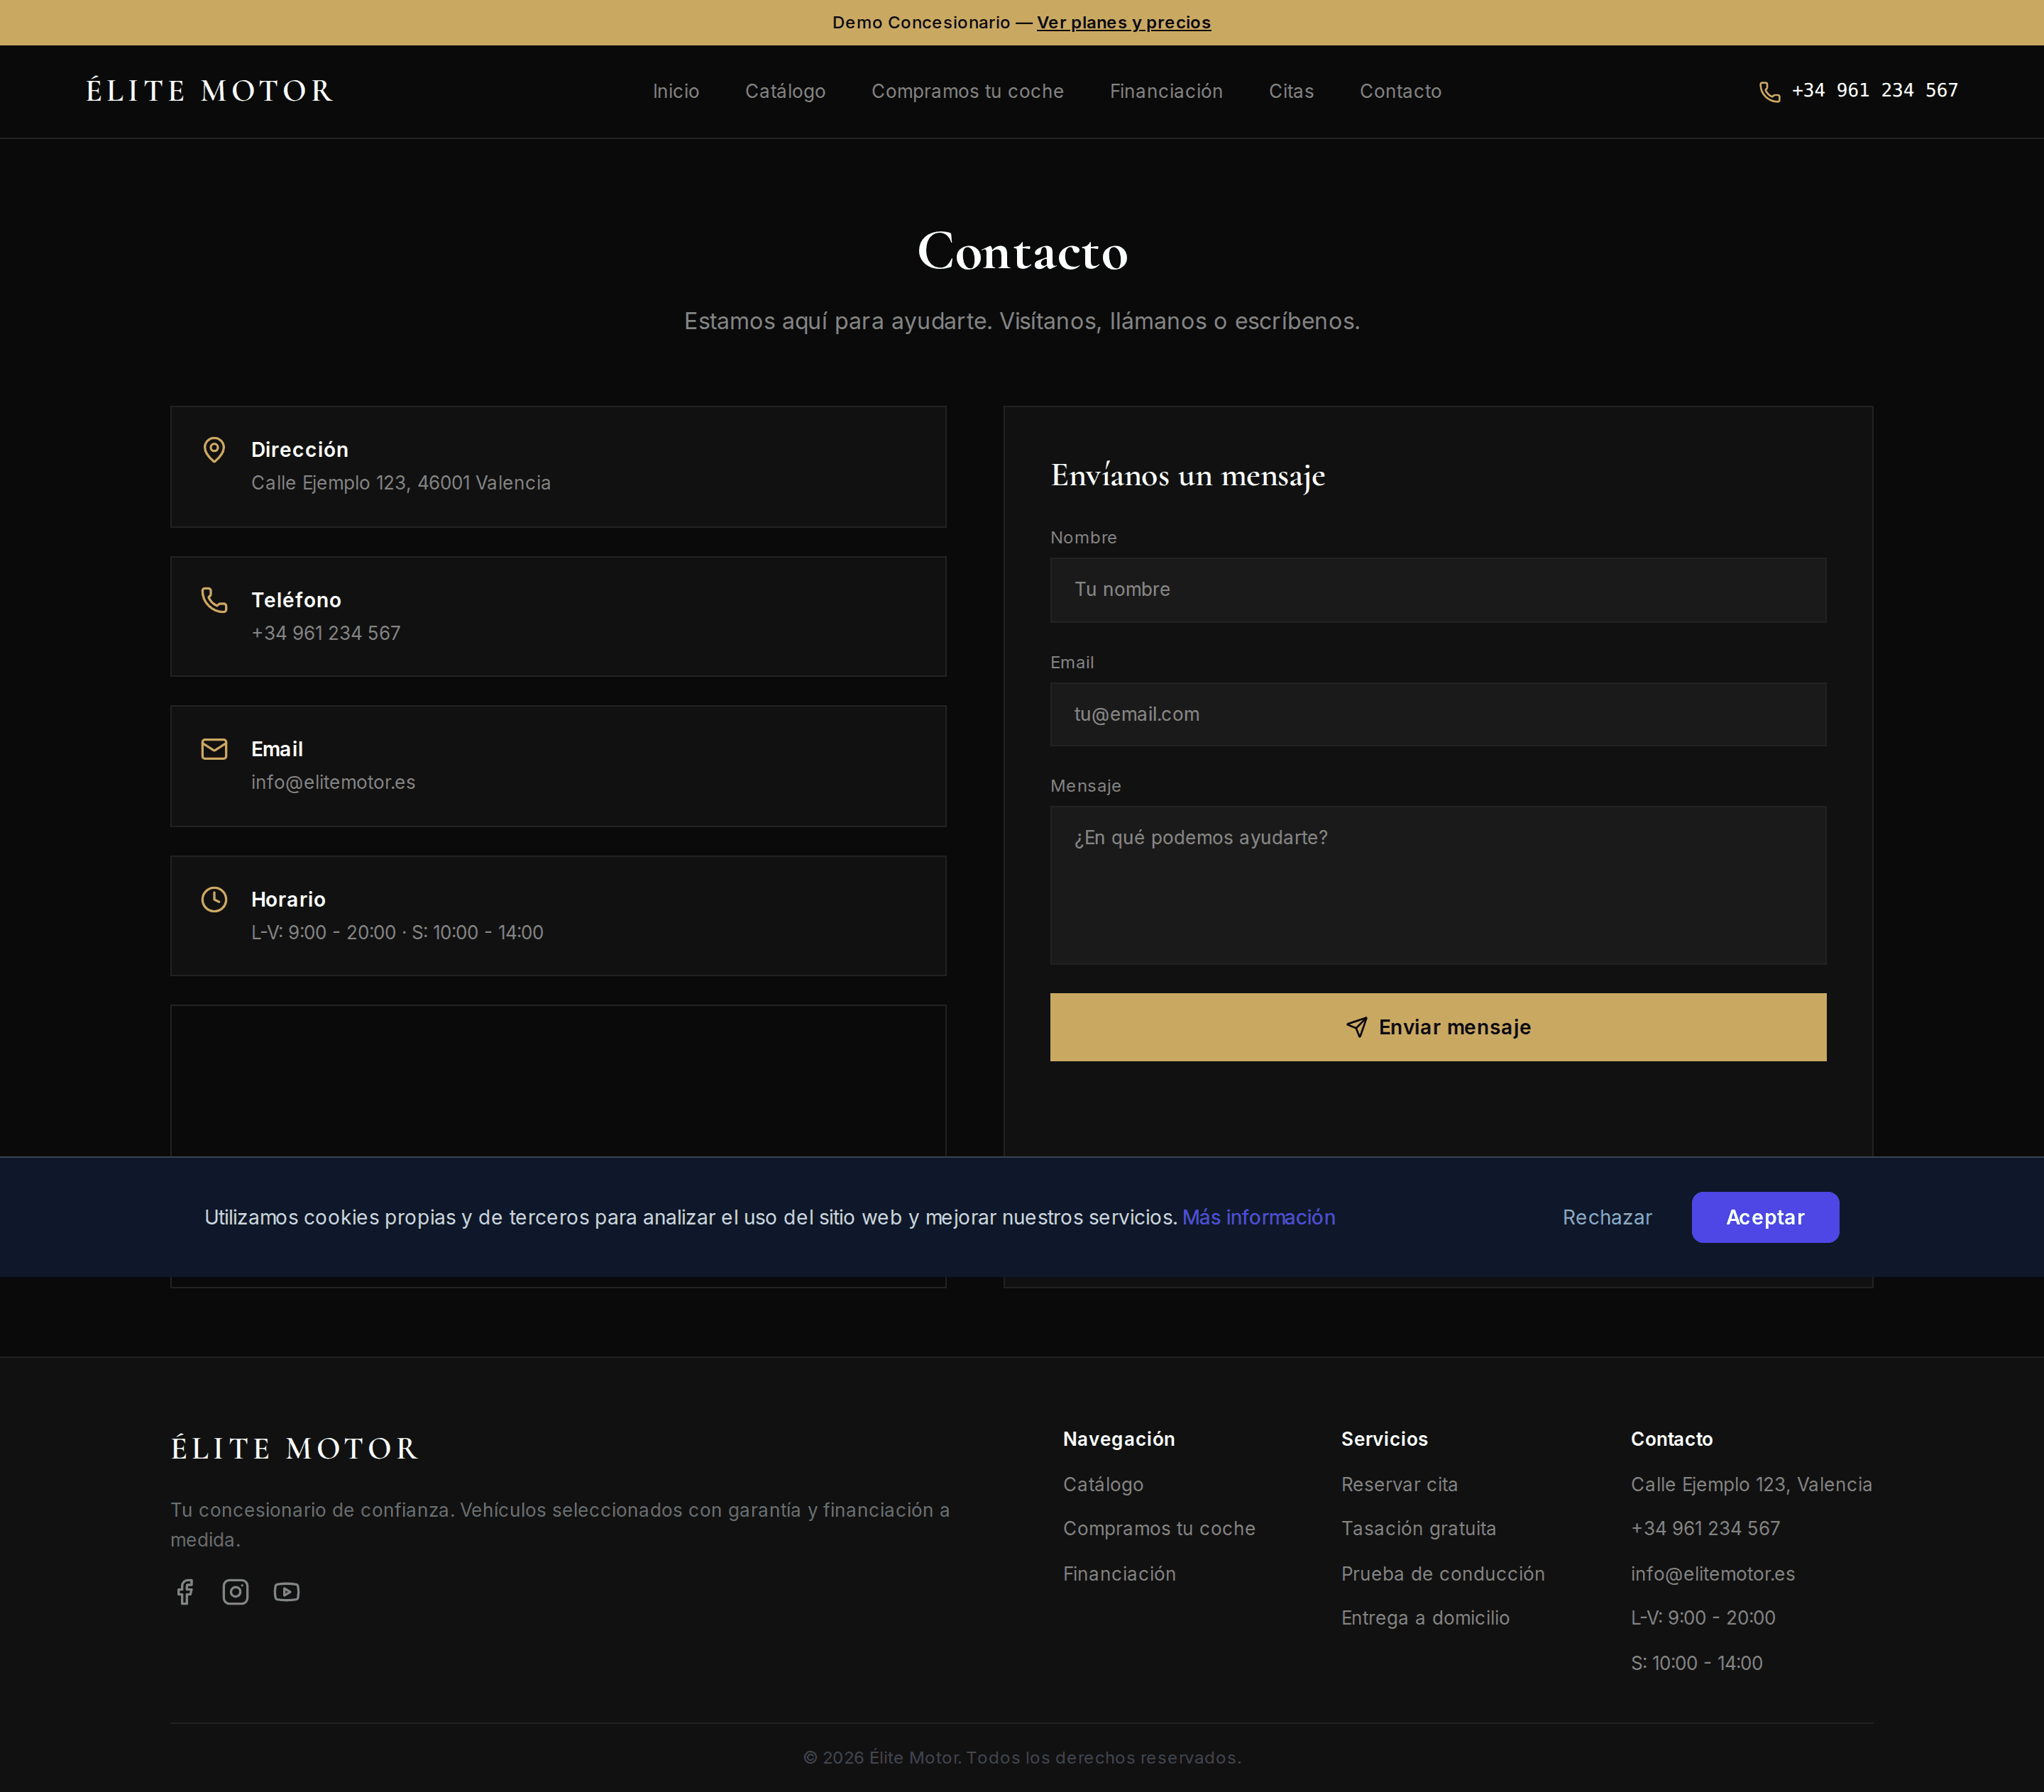Click the Horario clock icon

click(214, 900)
